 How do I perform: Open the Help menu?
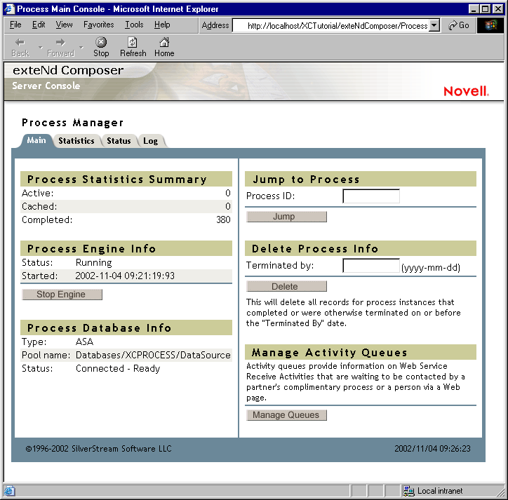(162, 25)
